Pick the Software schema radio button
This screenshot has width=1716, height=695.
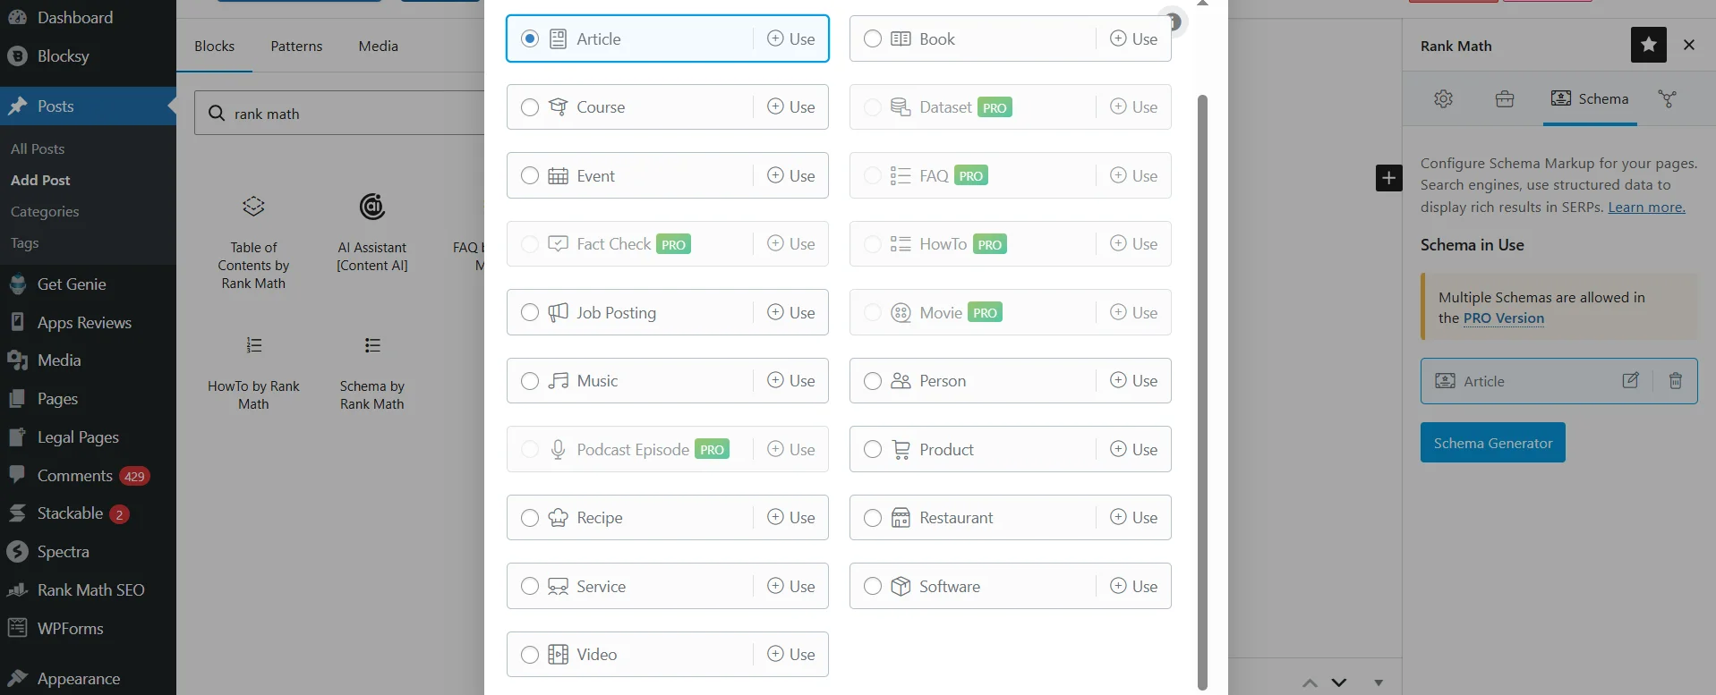coord(873,586)
